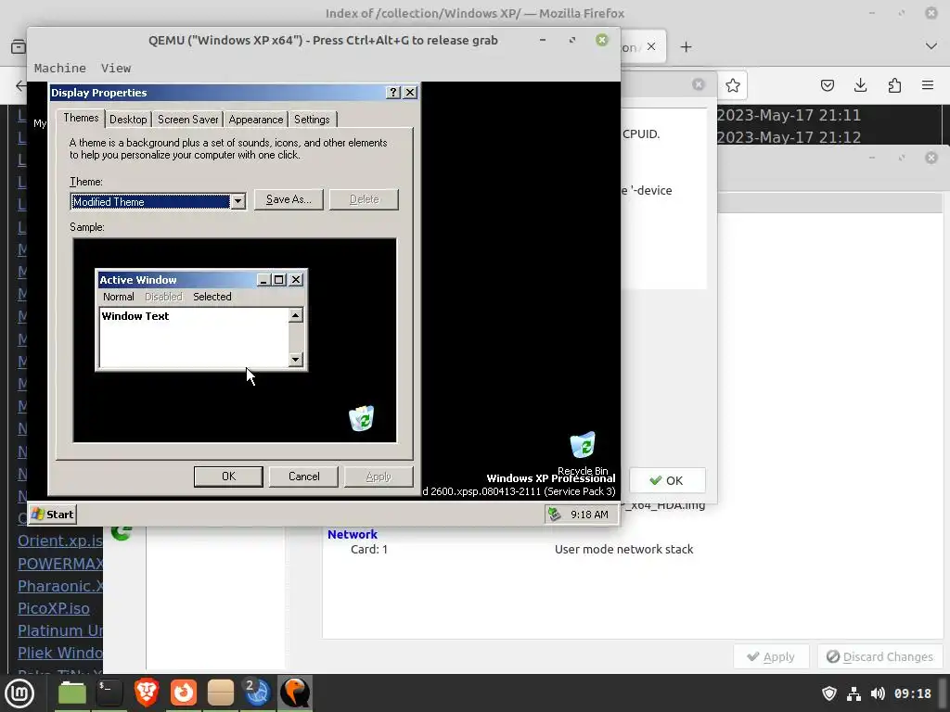Open the network connections tray icon
Screen dimensions: 950x712
coord(854,693)
